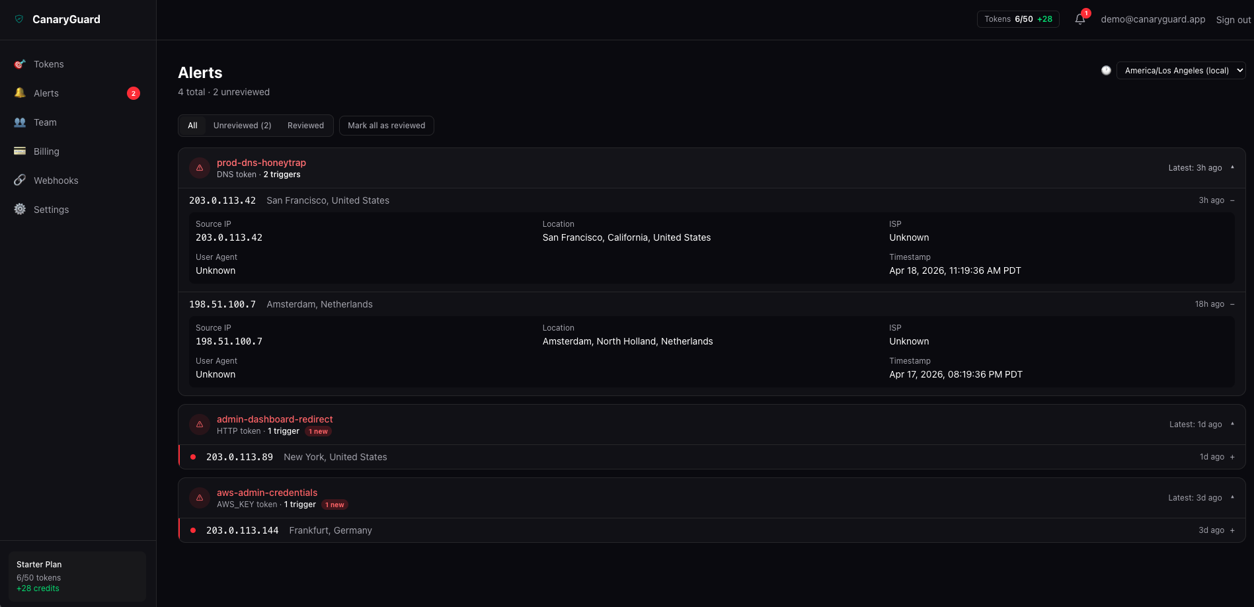
Task: Click the Tokens target icon in sidebar
Action: [x=20, y=64]
